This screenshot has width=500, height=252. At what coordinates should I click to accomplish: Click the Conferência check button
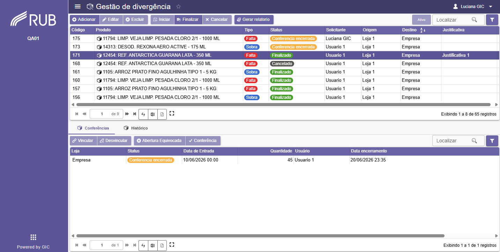pos(203,141)
